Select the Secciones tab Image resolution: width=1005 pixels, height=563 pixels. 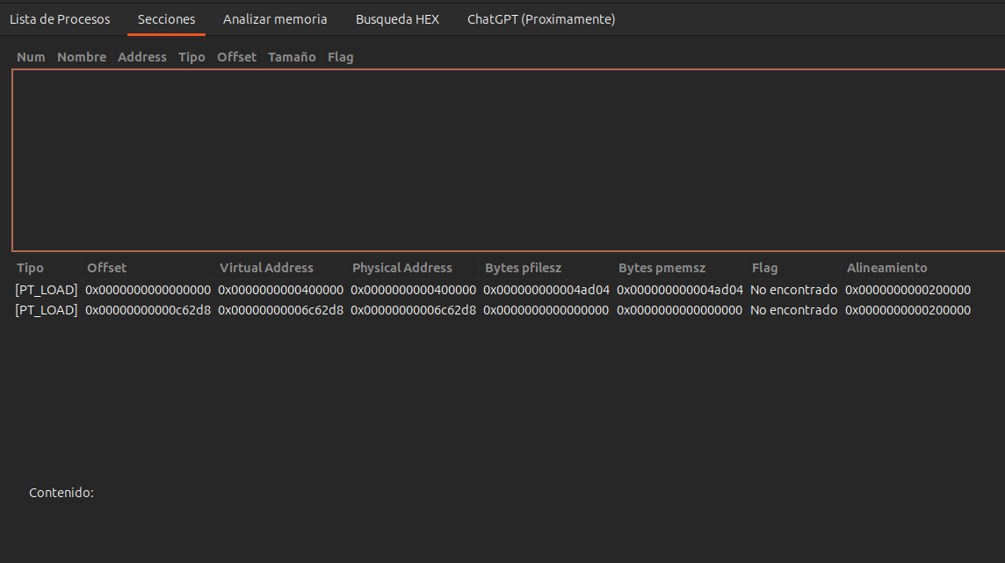[166, 19]
